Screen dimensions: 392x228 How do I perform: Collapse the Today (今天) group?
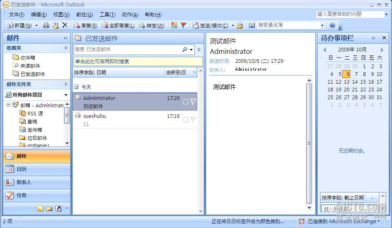[76, 87]
